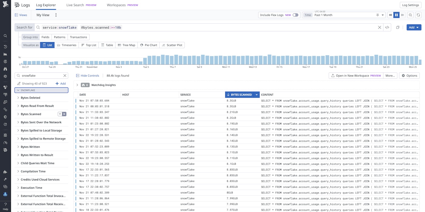Open the Infrastructure hexagon icon in sidebar
425x212 pixels.
tap(5, 76)
